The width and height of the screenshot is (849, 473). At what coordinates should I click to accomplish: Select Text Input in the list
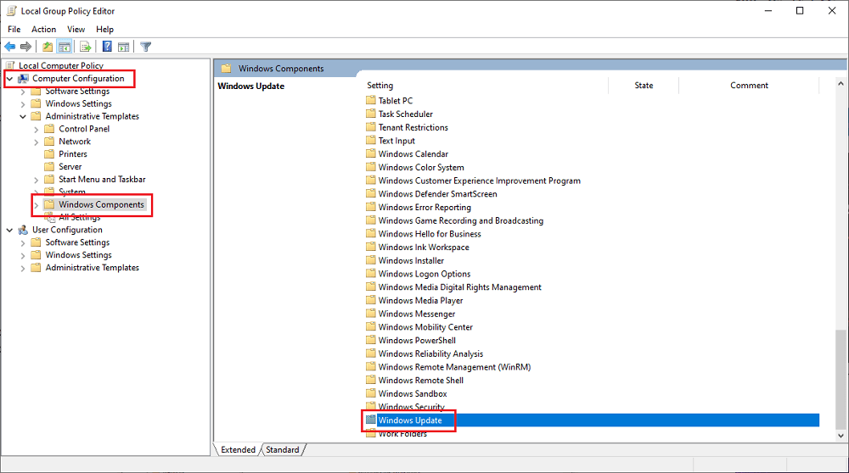[x=396, y=141]
